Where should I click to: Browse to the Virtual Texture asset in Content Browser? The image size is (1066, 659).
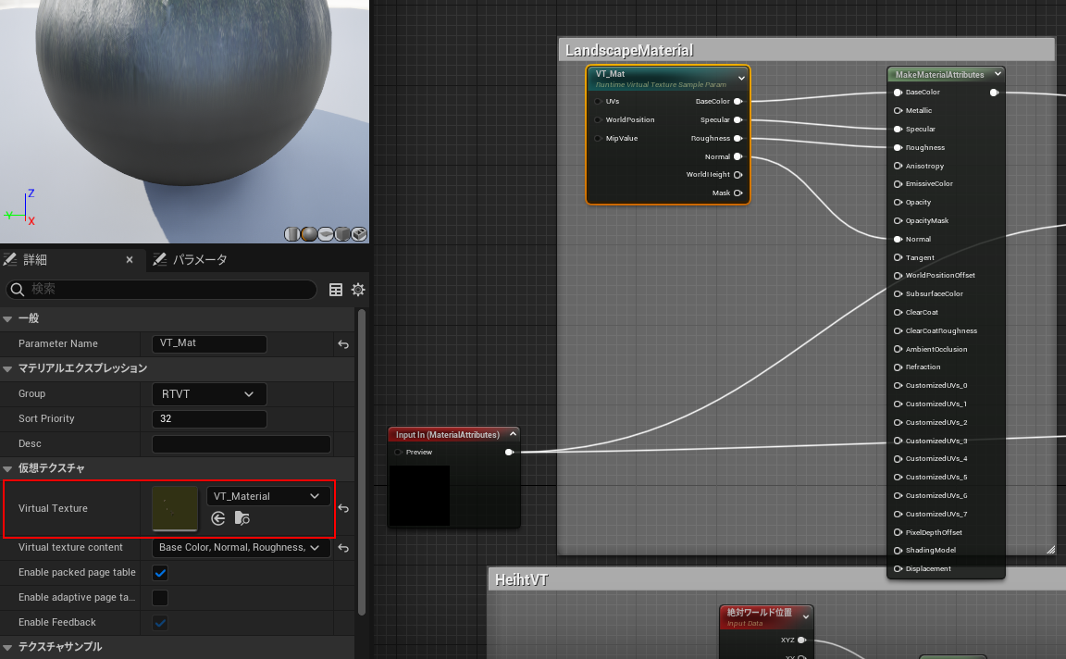tap(242, 518)
